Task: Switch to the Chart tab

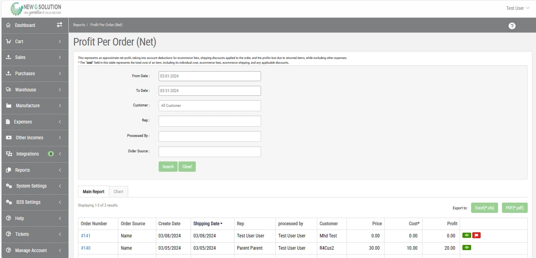Action: click(118, 192)
